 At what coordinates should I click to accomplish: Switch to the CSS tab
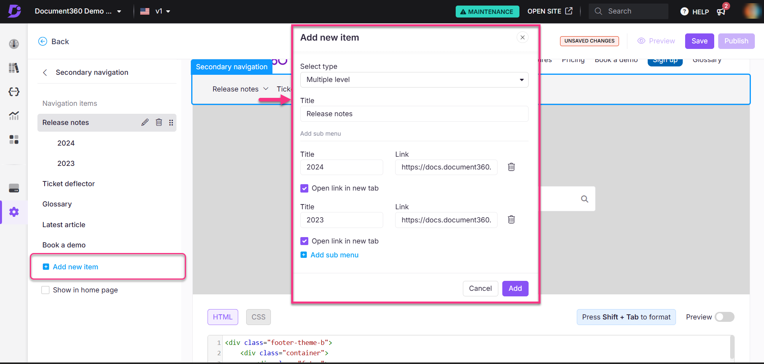pyautogui.click(x=259, y=317)
